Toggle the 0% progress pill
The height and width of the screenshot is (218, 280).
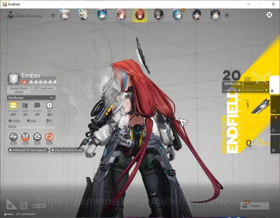pos(38,206)
